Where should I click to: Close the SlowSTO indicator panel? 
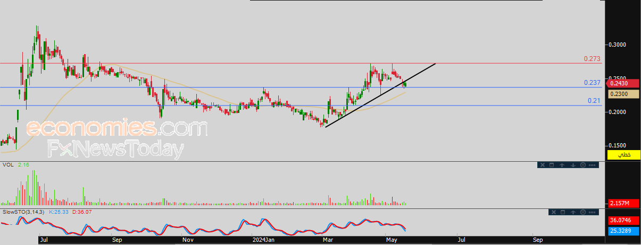[554, 212]
